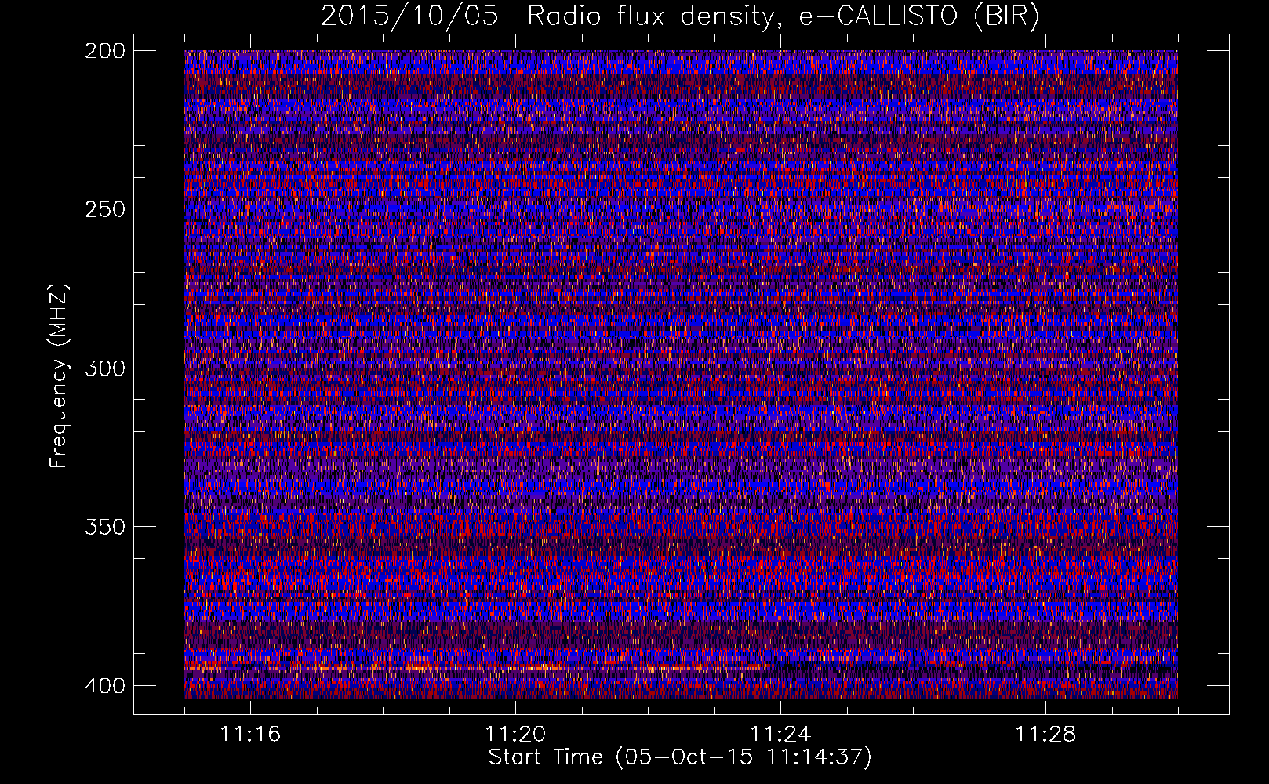
Task: Click the 11:16 time tick label
Action: click(x=250, y=734)
